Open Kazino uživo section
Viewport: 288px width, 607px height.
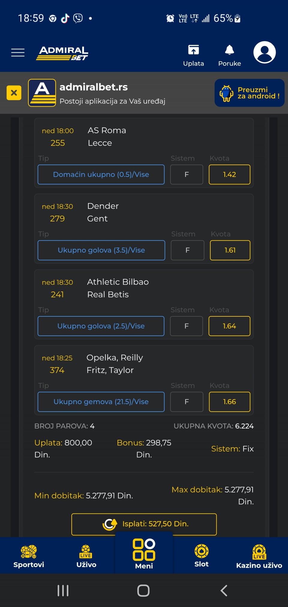coord(259,556)
